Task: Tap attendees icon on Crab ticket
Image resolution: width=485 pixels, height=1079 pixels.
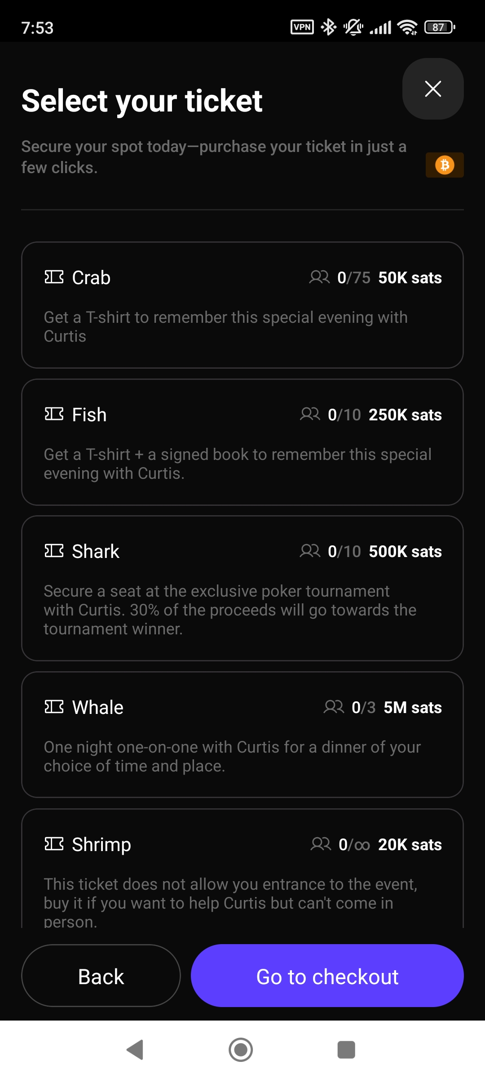Action: coord(319,277)
